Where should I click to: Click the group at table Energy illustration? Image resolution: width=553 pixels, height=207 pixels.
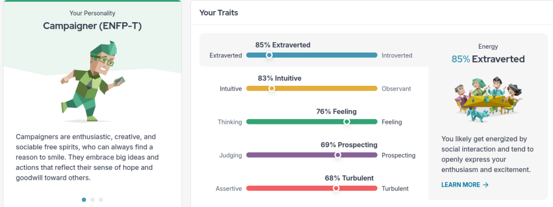tap(488, 99)
